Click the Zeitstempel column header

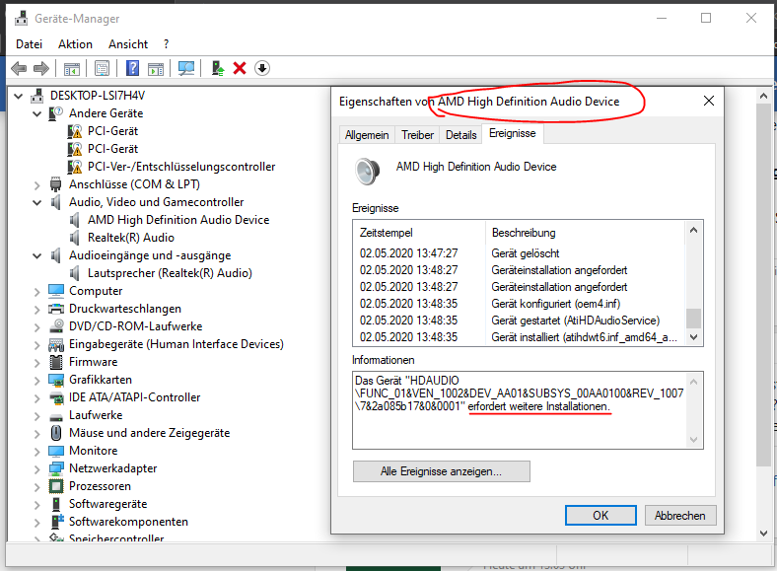tap(420, 233)
